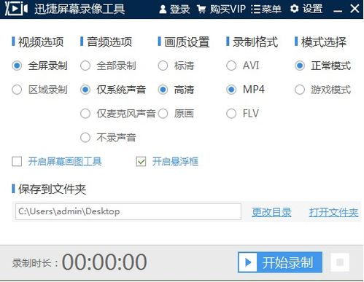Select AVI recording format
Viewport: 364px width, 282px height.
(231, 66)
